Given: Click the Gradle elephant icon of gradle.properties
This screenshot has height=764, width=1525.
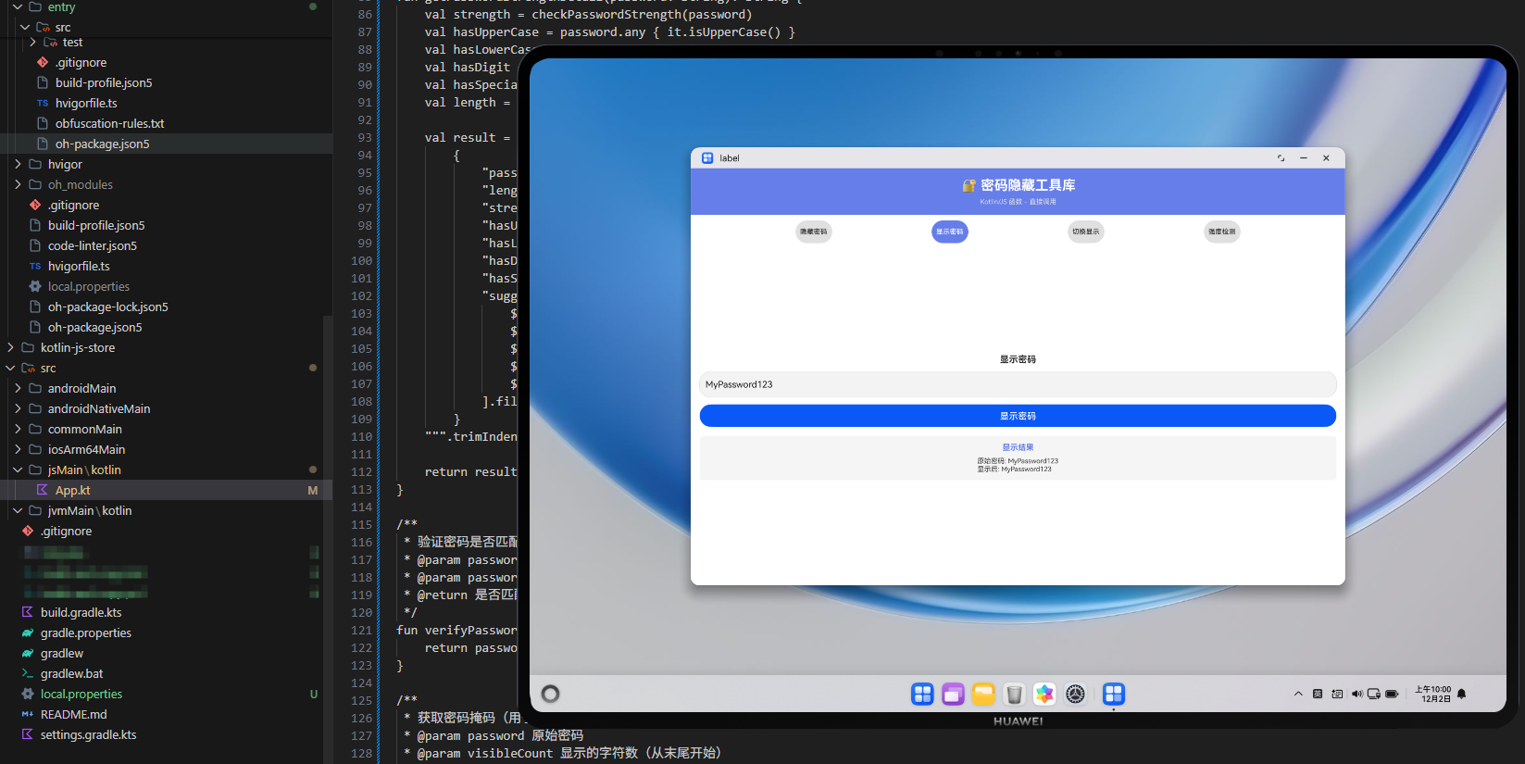Looking at the screenshot, I should [x=27, y=632].
